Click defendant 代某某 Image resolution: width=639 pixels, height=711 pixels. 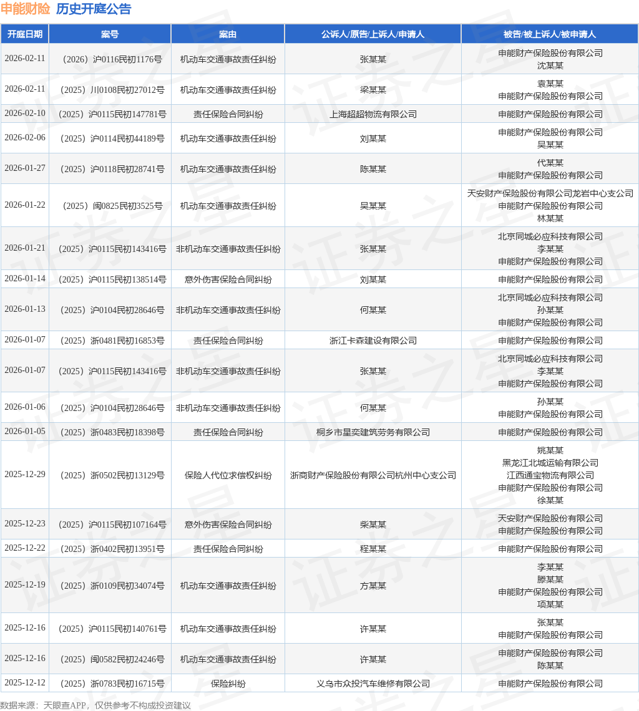[x=550, y=163]
